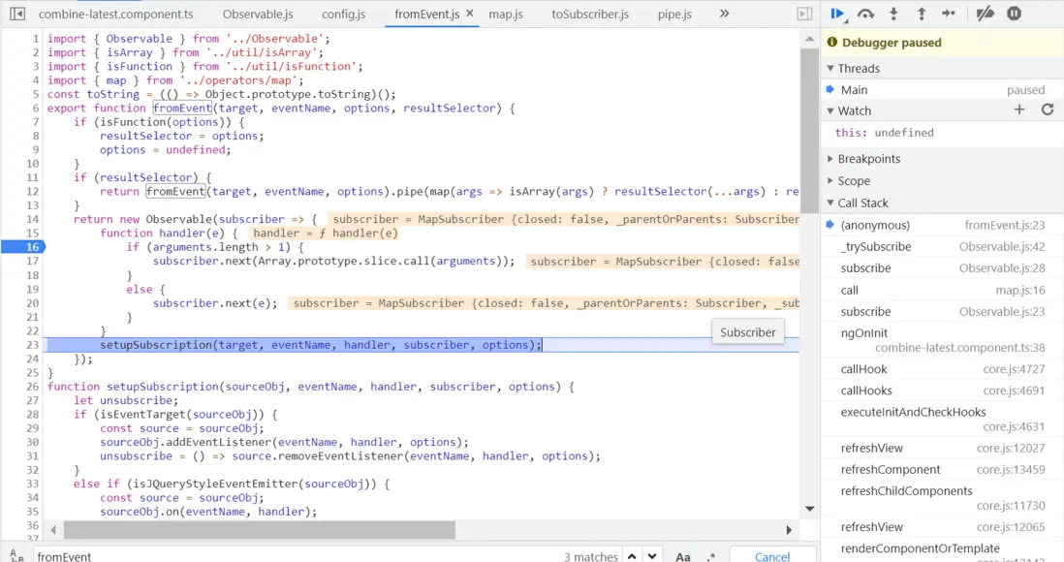Image resolution: width=1064 pixels, height=562 pixels.
Task: Show more open file tabs
Action: [724, 14]
